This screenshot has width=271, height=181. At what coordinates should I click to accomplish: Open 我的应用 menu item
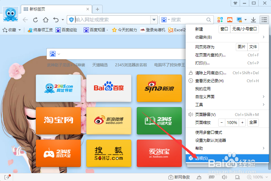point(227,89)
